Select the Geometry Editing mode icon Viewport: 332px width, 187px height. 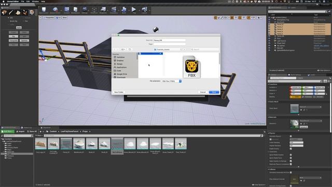point(32,12)
